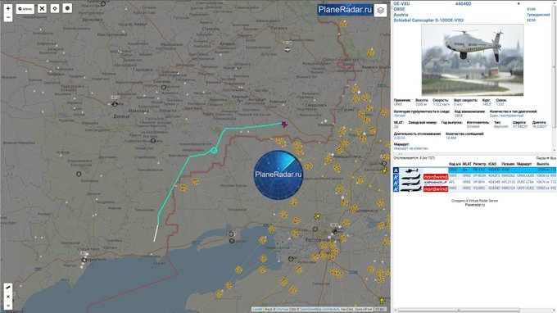The width and height of the screenshot is (557, 313).
Task: Expand the arrow next to ICAO 44040D
Action: click(x=519, y=3)
